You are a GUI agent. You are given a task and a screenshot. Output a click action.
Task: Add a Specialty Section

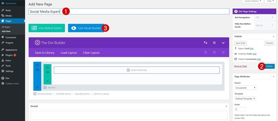click(82, 94)
